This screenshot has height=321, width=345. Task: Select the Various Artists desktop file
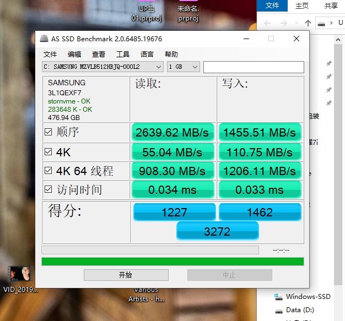click(x=146, y=295)
